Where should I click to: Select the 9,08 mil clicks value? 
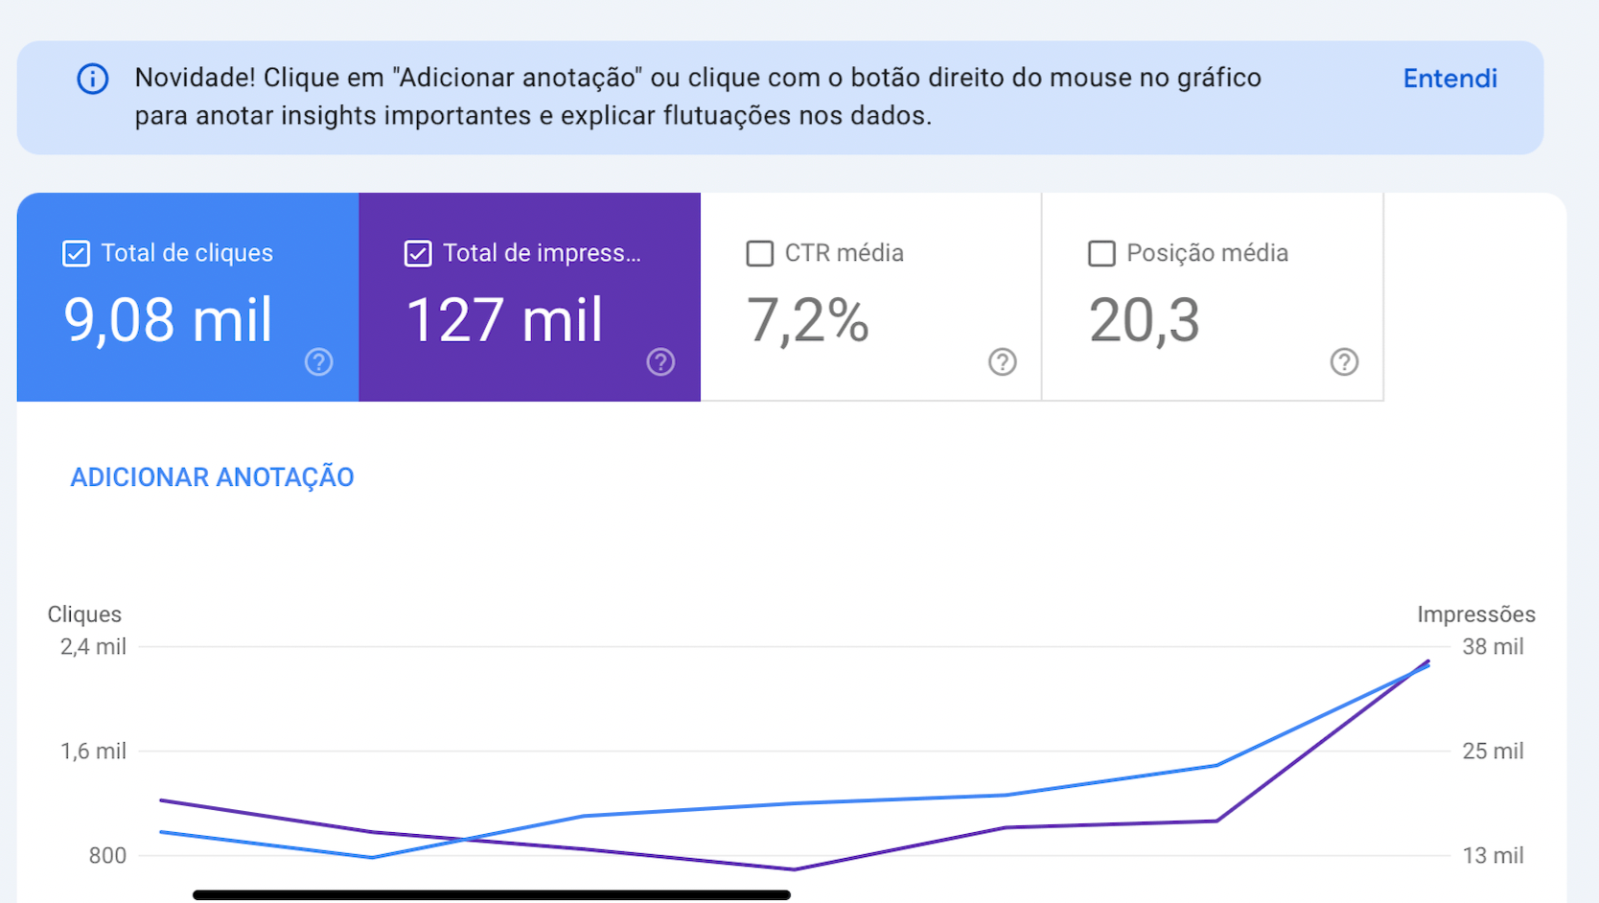pos(168,320)
